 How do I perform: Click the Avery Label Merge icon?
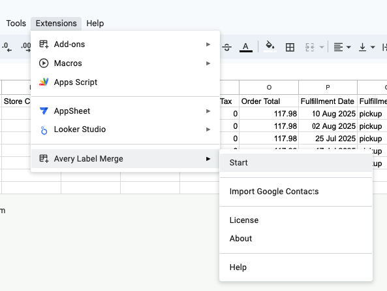point(44,158)
